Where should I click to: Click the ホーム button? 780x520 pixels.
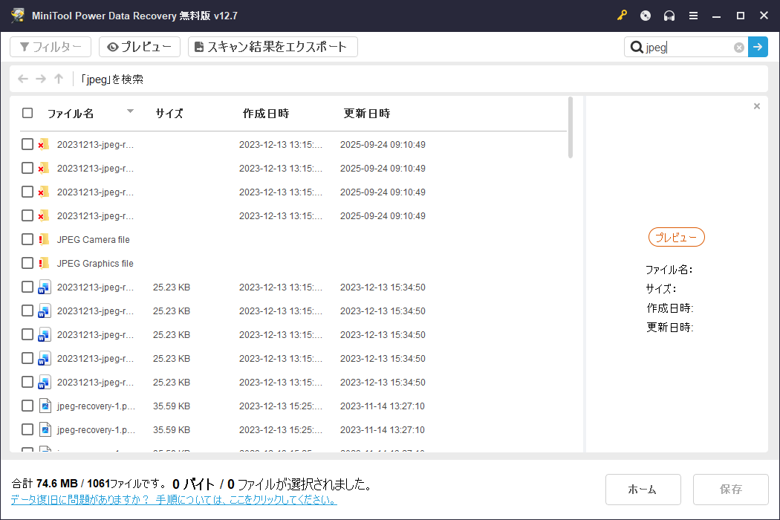click(x=643, y=489)
